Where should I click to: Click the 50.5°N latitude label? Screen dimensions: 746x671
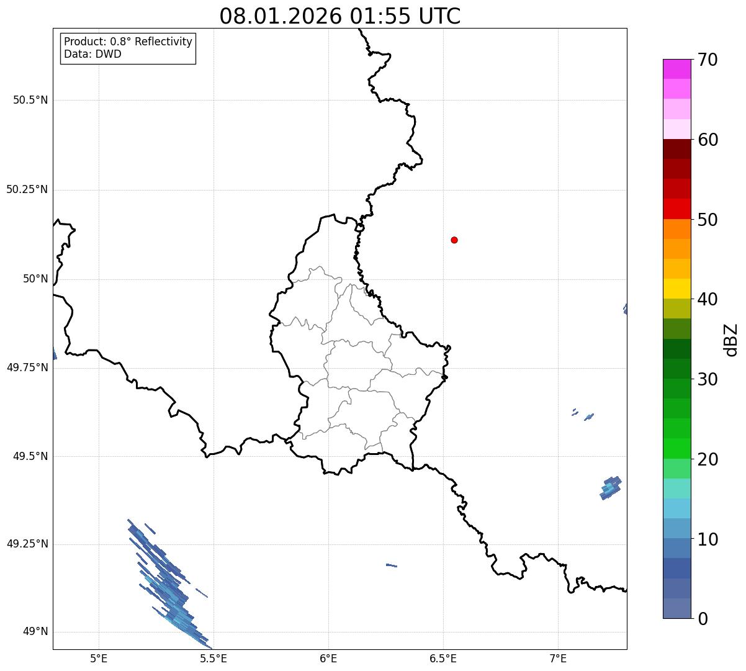pos(30,100)
